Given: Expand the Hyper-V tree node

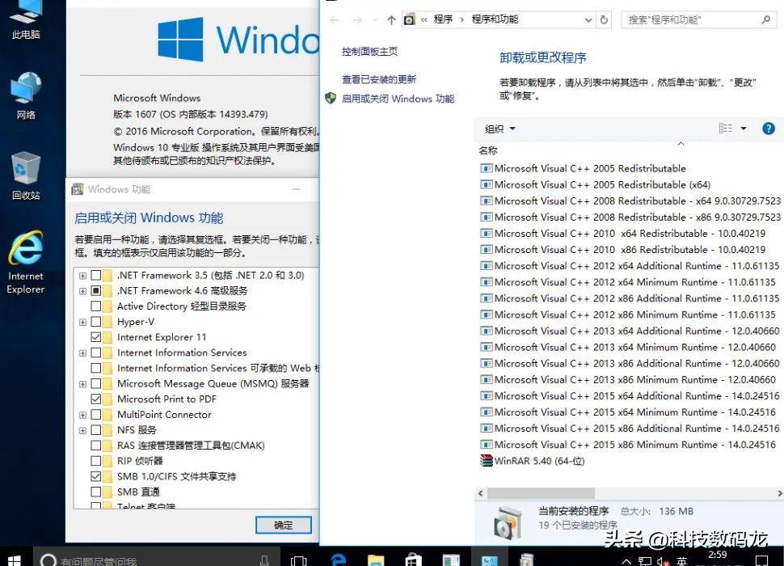Looking at the screenshot, I should tap(82, 322).
